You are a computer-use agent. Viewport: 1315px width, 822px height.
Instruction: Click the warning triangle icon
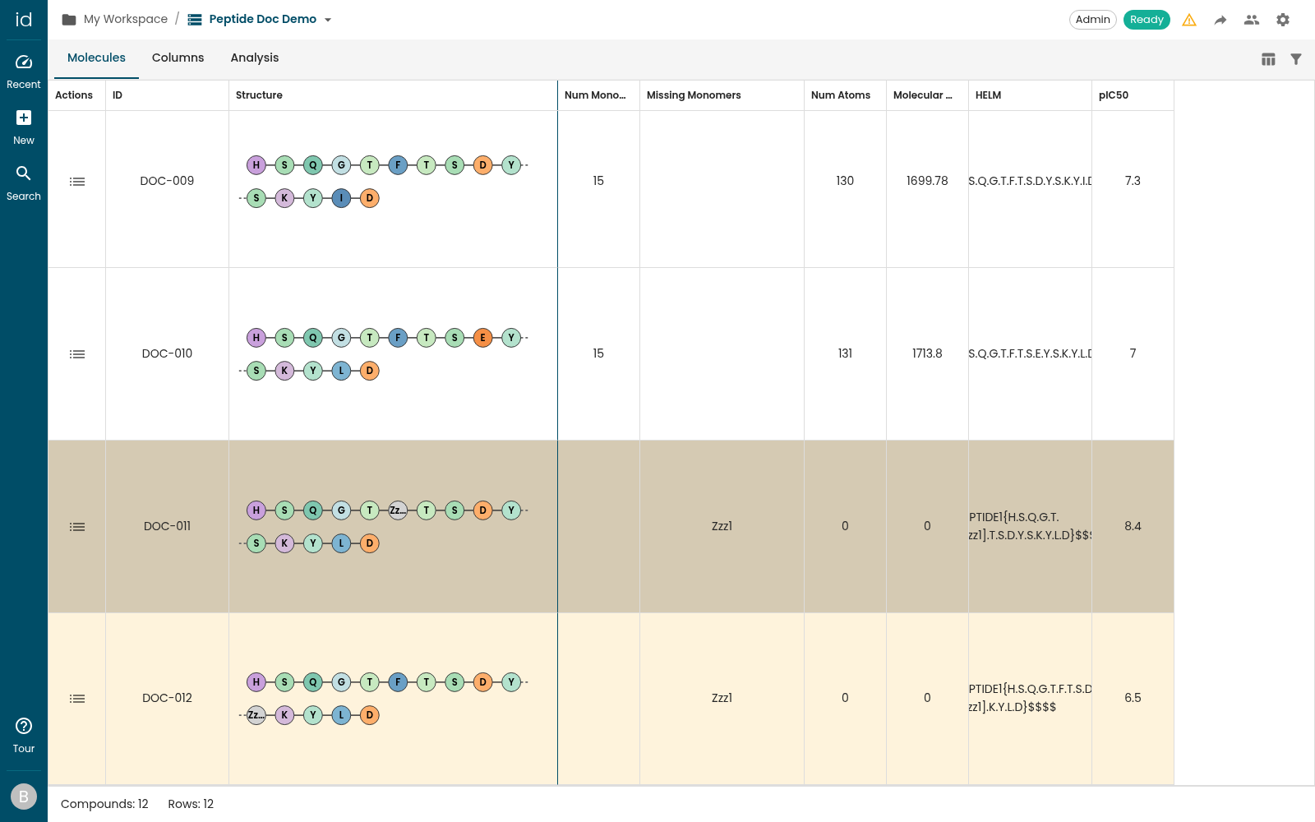pyautogui.click(x=1189, y=20)
